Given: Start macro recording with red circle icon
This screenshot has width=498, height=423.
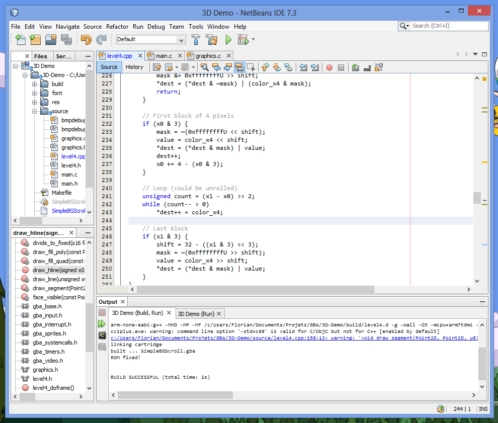Looking at the screenshot, I should click(x=329, y=67).
